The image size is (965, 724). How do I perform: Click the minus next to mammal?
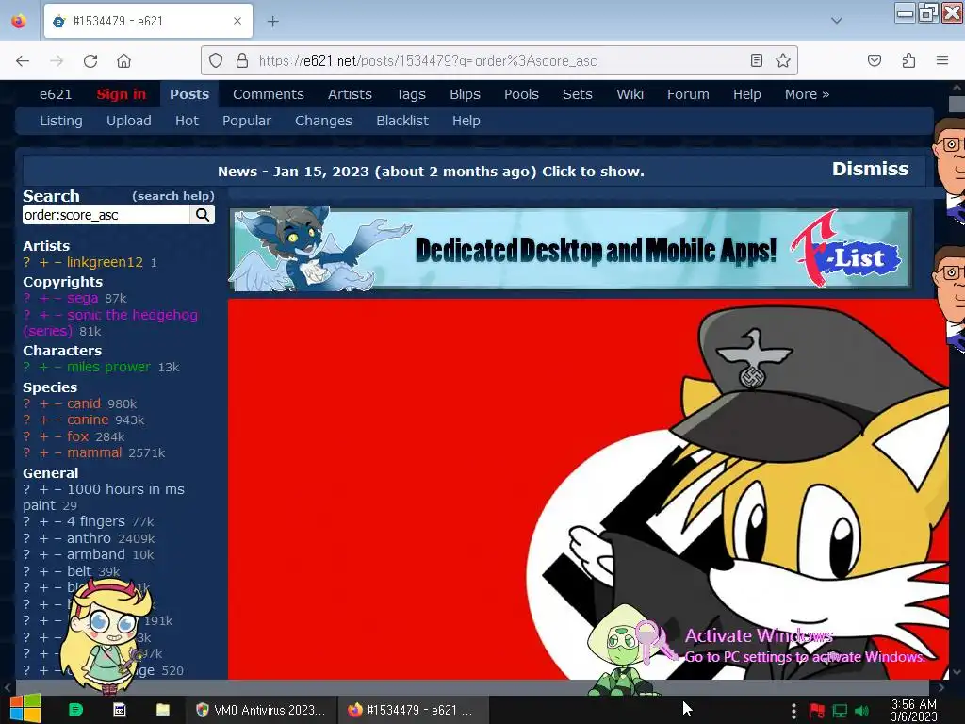click(x=57, y=453)
